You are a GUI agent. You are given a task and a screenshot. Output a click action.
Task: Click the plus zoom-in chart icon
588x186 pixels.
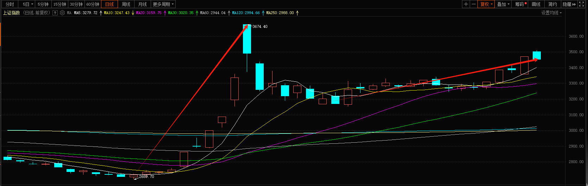point(466,4)
